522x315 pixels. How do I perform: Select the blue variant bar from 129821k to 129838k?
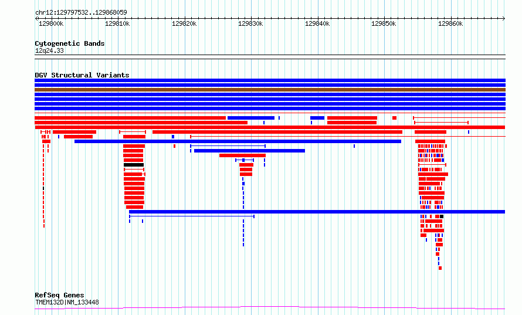[249, 151]
